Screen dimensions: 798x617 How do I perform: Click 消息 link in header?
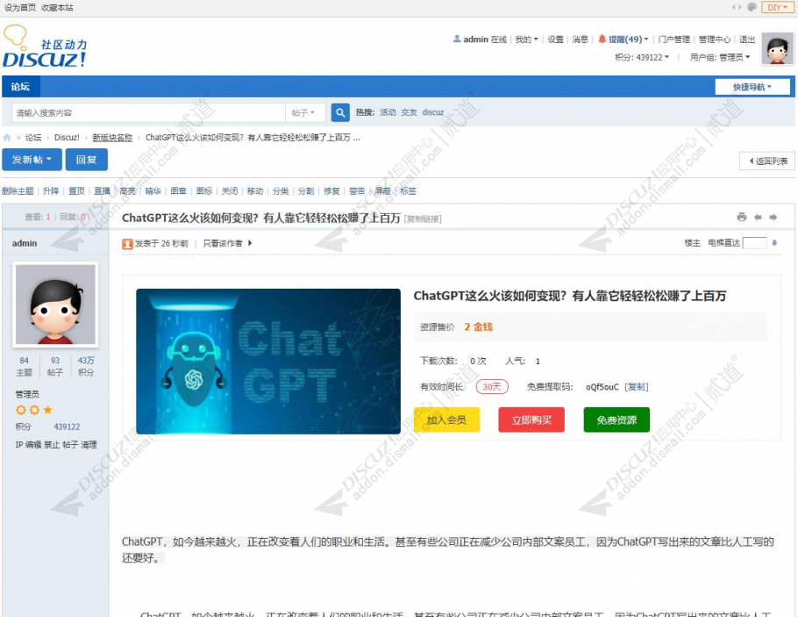click(581, 39)
